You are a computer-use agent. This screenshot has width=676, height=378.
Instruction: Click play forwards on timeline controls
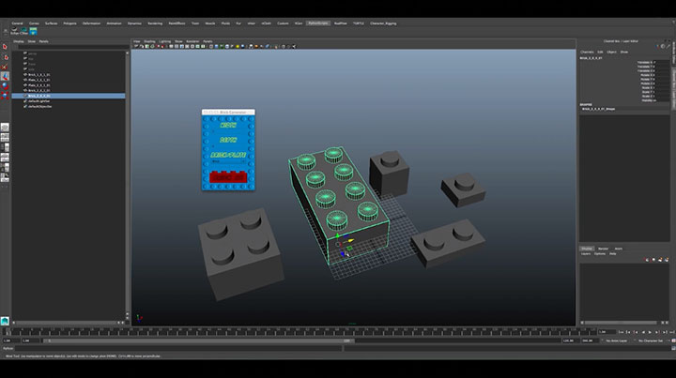click(650, 332)
